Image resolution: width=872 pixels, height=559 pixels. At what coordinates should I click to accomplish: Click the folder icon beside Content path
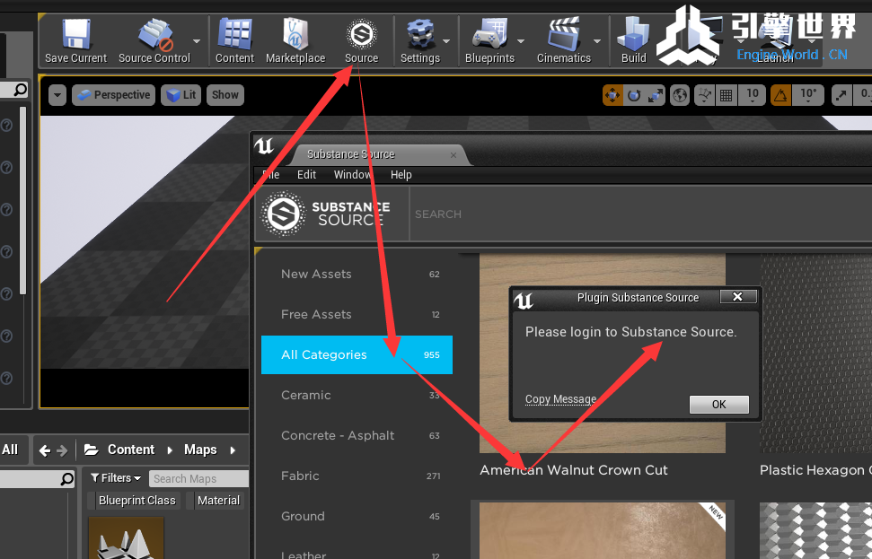tap(92, 450)
